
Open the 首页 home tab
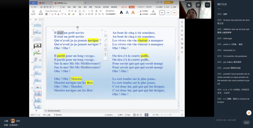[x=34, y=3]
